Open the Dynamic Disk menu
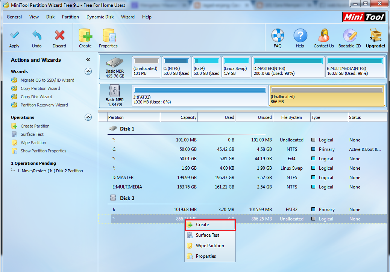This screenshot has height=272, width=390. point(100,17)
